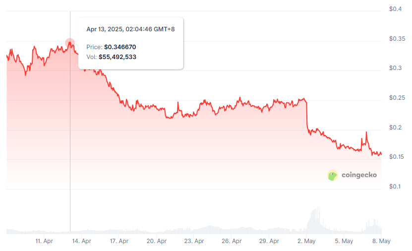Click the $0.1 y-axis price label
This screenshot has height=251, width=412.
tap(395, 187)
